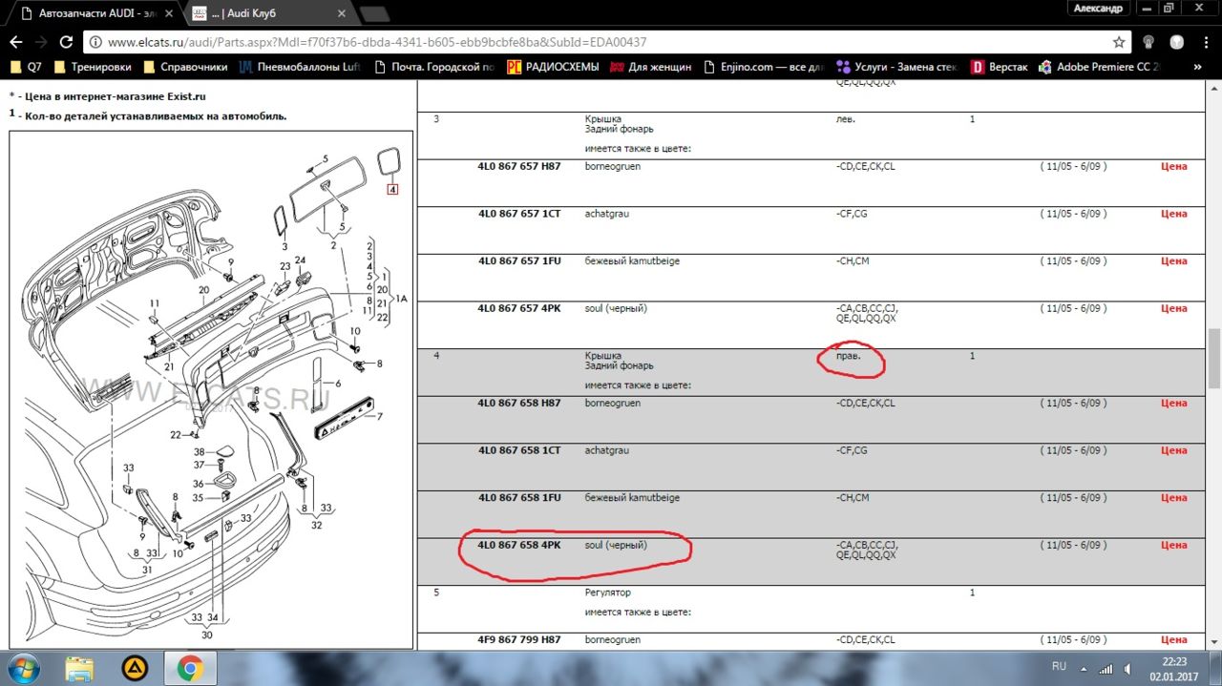Switch to the Автозапчасти AUDI tab
Screen dimensions: 1222x686
(94, 13)
